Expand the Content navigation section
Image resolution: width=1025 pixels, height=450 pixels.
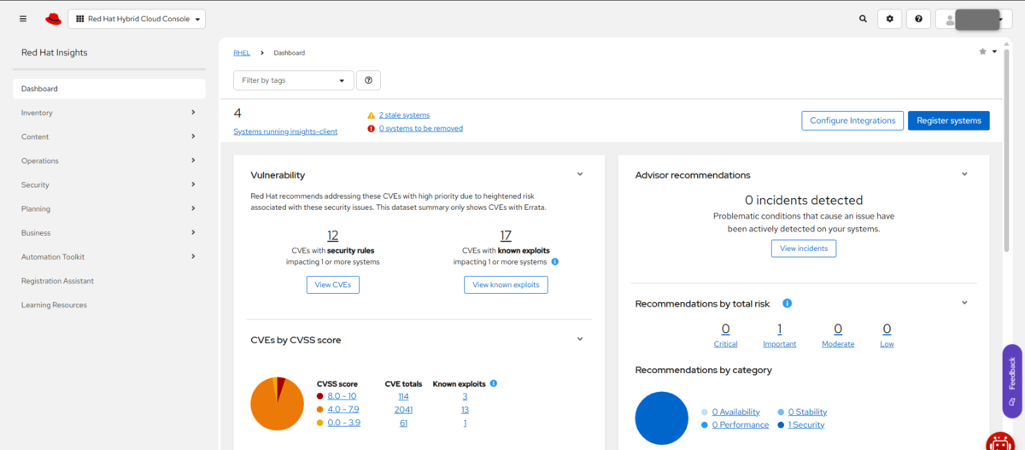108,137
